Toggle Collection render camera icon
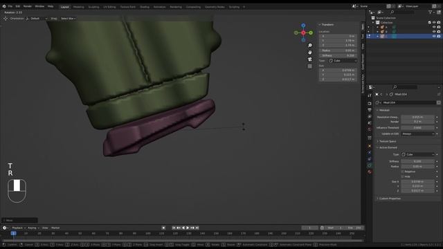The height and width of the screenshot is (249, 443). [x=439, y=22]
